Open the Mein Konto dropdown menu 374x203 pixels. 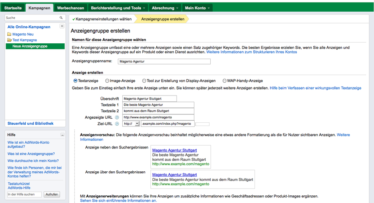(197, 8)
